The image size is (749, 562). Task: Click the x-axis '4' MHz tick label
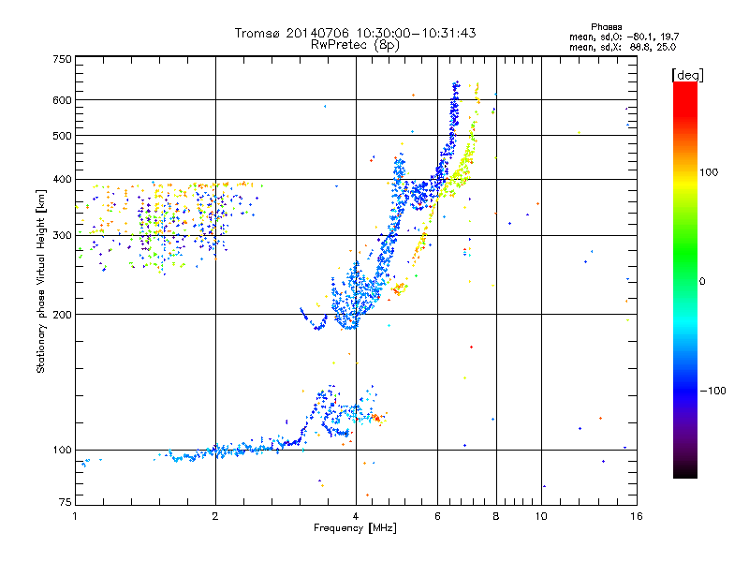(x=356, y=516)
